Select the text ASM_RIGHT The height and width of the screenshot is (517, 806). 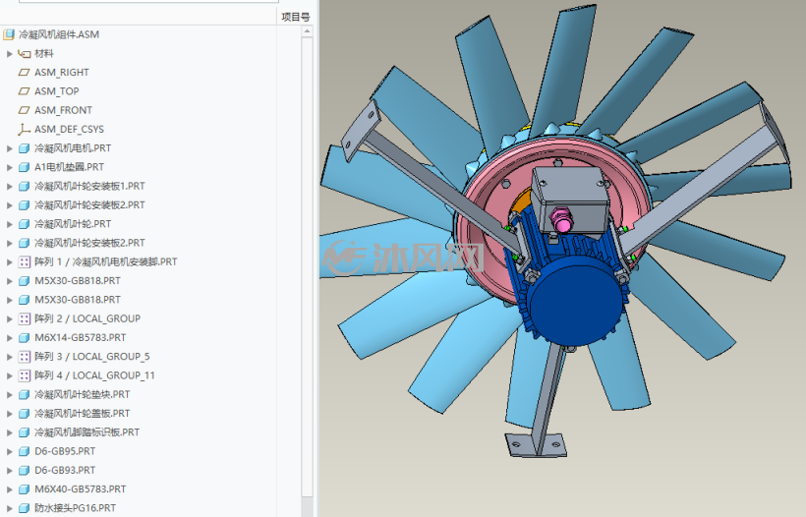click(x=62, y=73)
